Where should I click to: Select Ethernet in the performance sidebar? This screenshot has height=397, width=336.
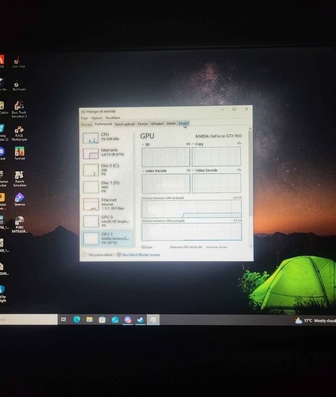[x=107, y=204]
